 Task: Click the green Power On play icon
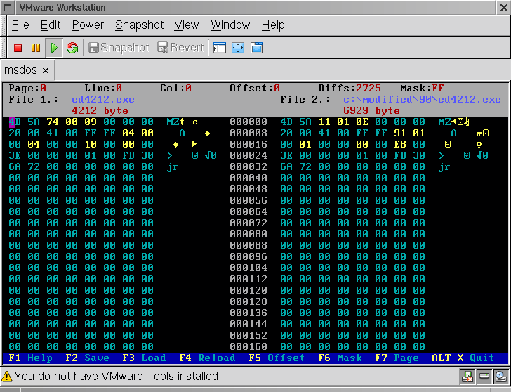pos(54,48)
